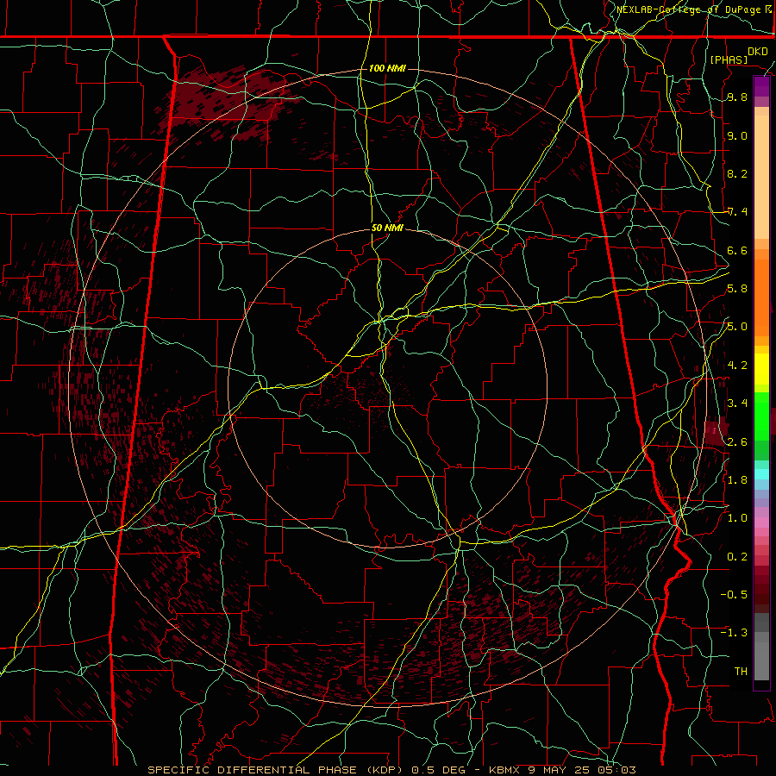The image size is (776, 776).
Task: Click the '5.0' scale value
Action: coord(737,327)
